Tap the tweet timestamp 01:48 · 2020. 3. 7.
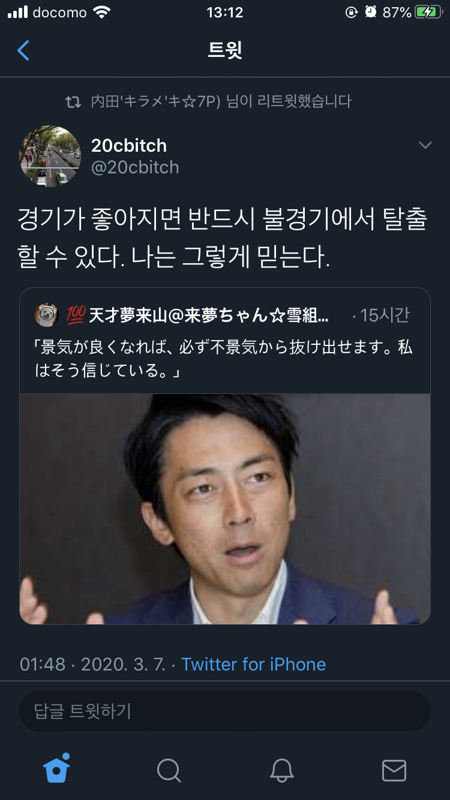Viewport: 450px width, 800px height. click(92, 664)
